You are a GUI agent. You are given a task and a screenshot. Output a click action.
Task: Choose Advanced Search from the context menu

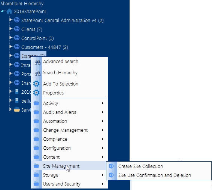coord(61,62)
